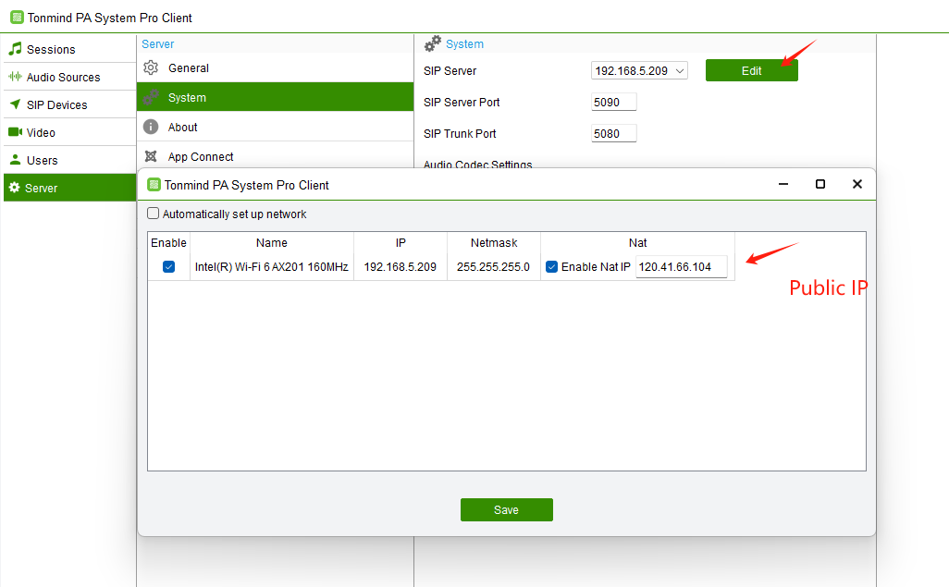The width and height of the screenshot is (949, 587).
Task: Open the Sessions section
Action: (x=69, y=49)
